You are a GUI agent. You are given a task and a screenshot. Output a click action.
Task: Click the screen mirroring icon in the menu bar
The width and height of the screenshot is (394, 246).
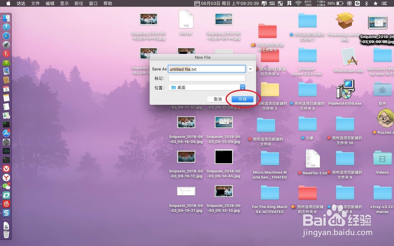264,4
